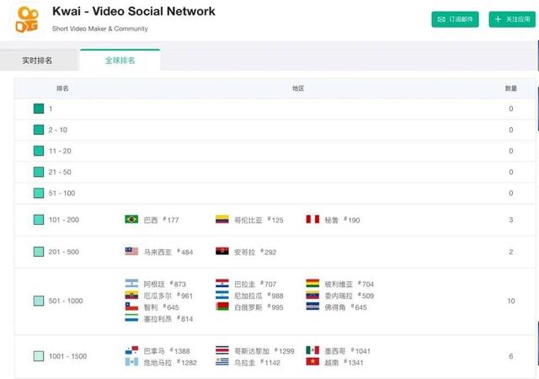Click the Costa Rica flag next to 哥斯达黎加
Viewport: 539px width, 379px height.
tap(222, 350)
